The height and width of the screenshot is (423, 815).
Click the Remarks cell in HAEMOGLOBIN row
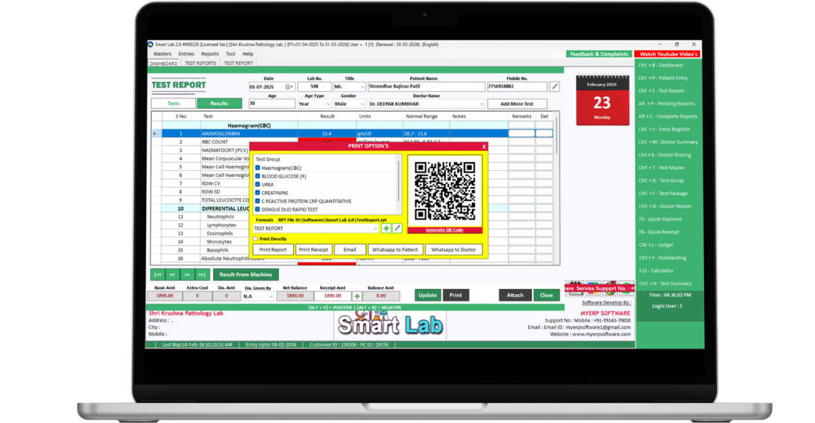[522, 133]
